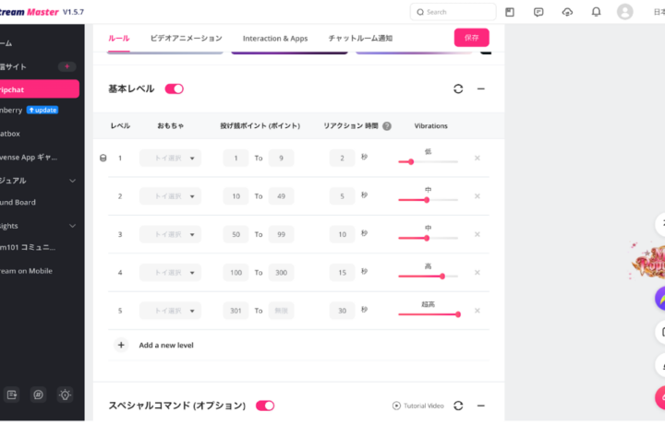Open the user profile avatar
665x424 pixels.
tap(625, 12)
